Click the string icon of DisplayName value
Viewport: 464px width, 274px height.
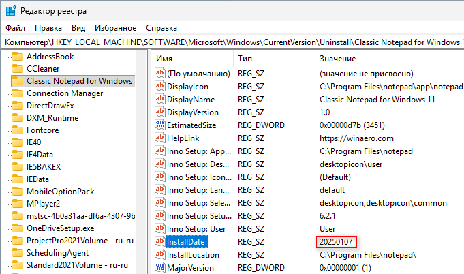(x=160, y=99)
